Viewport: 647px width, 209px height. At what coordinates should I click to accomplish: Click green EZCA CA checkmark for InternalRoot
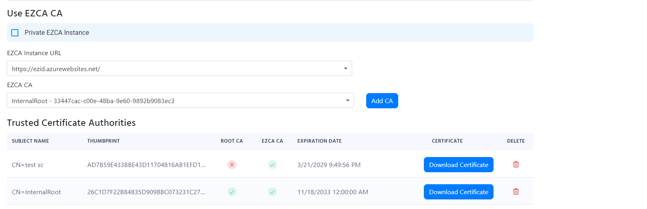(x=272, y=192)
